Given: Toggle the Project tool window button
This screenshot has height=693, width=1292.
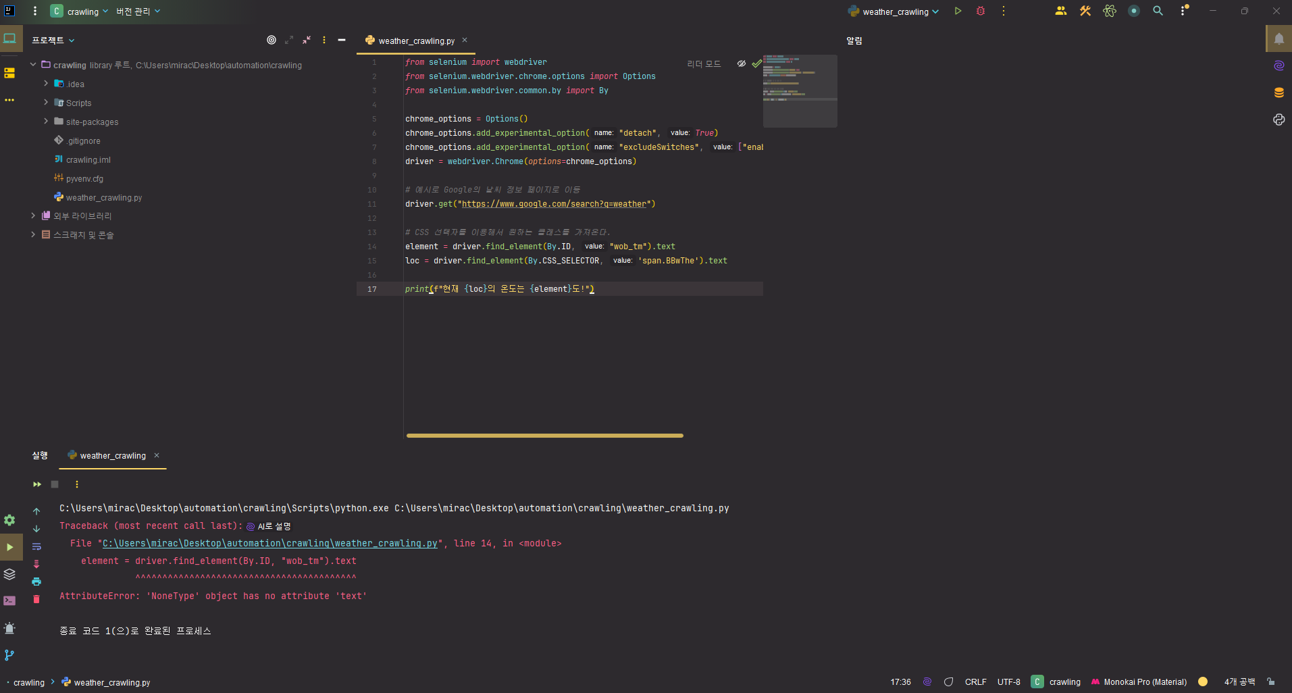Looking at the screenshot, I should (9, 38).
